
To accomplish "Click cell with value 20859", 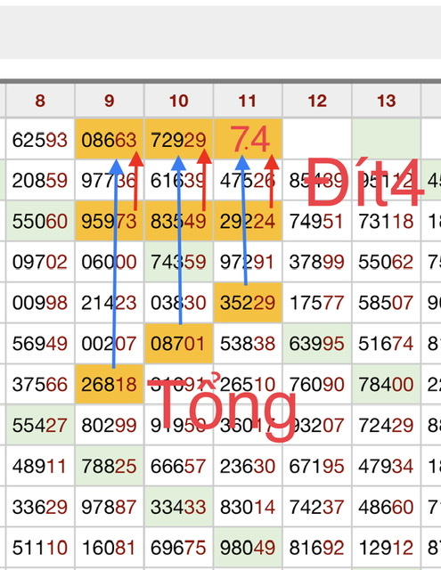I will pos(40,180).
